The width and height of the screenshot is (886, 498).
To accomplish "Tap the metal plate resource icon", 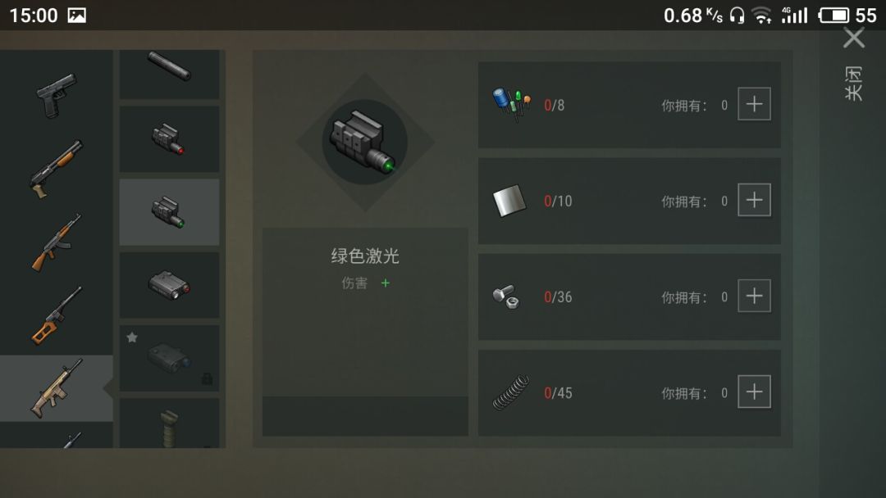I will (509, 200).
